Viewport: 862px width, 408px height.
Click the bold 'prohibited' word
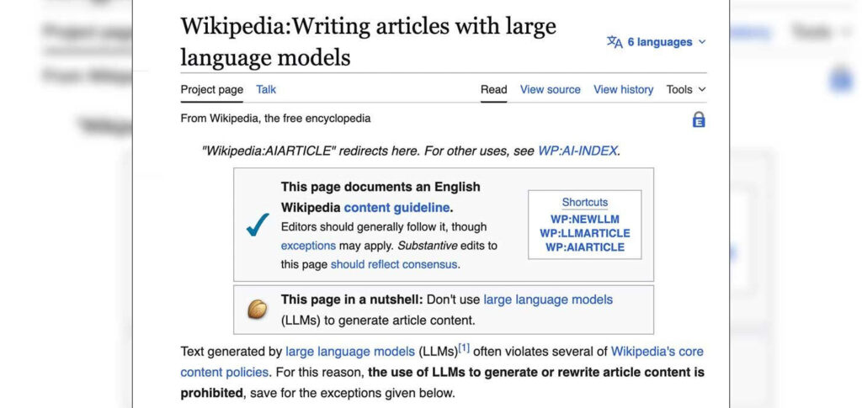coord(211,393)
